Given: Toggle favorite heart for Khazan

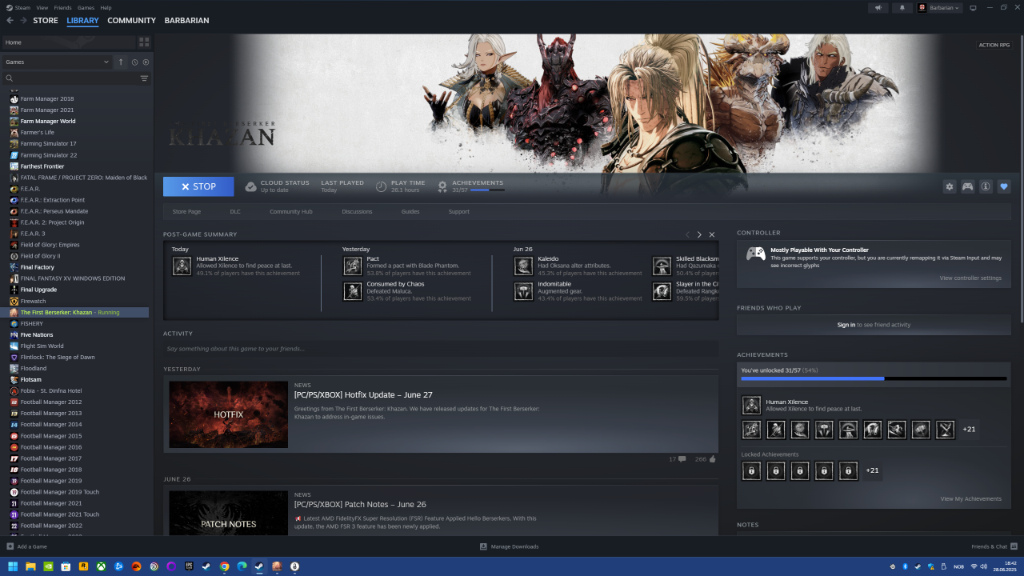Looking at the screenshot, I should point(1004,186).
